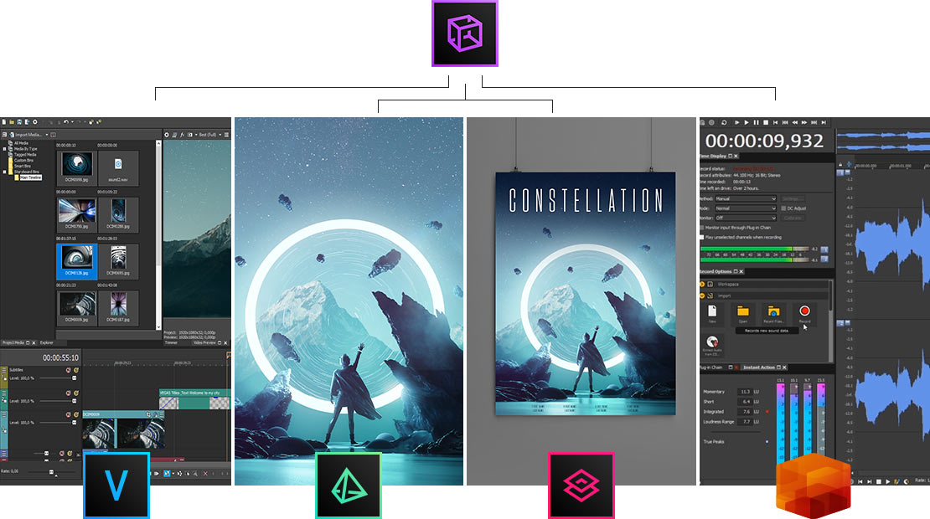Click the pink layered-diamond app logo
The width and height of the screenshot is (930, 519).
point(581,486)
